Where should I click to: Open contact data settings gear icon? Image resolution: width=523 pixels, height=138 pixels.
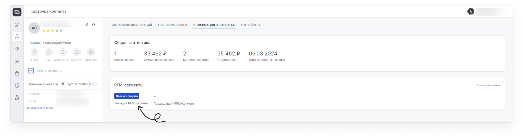pyautogui.click(x=62, y=84)
